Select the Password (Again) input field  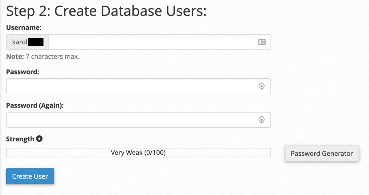pos(130,120)
